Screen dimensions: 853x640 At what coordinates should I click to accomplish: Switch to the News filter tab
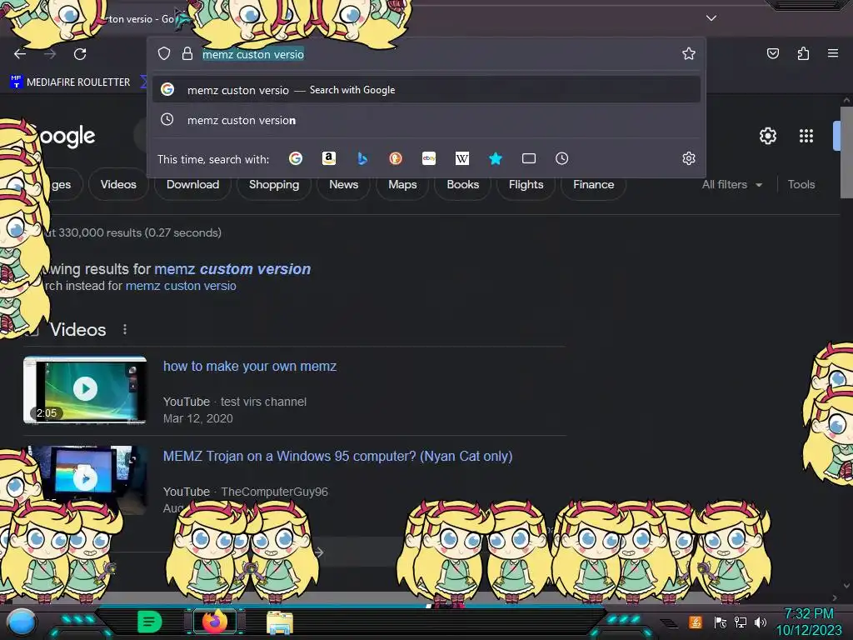tap(343, 184)
